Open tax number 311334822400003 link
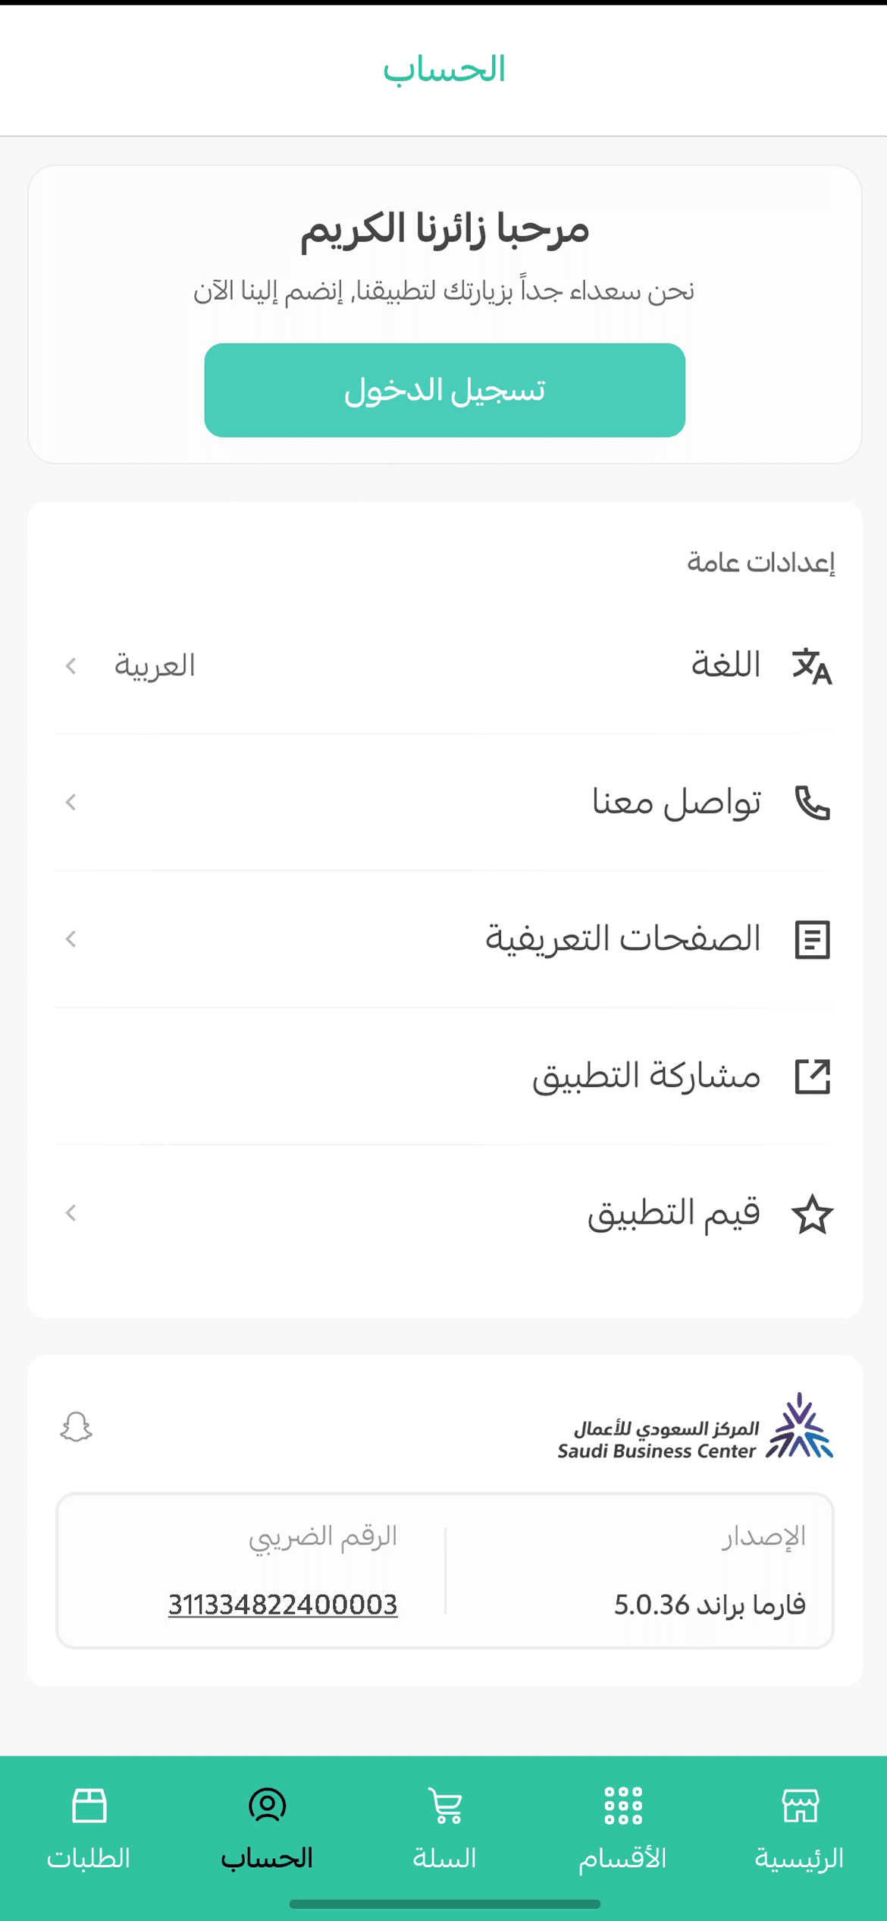The width and height of the screenshot is (887, 1921). click(x=283, y=1605)
